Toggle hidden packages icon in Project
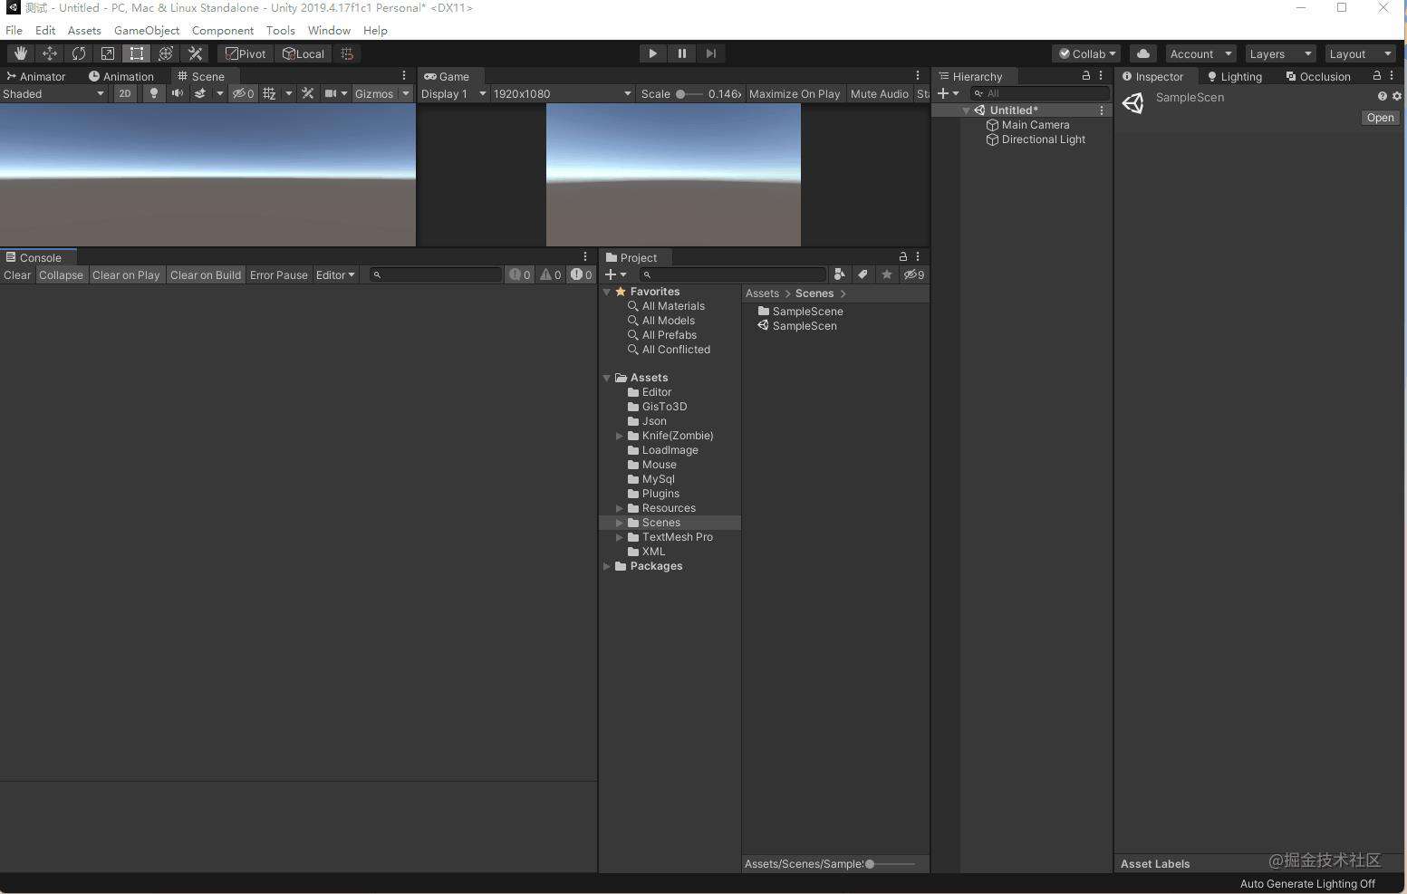This screenshot has width=1407, height=894. pyautogui.click(x=914, y=274)
